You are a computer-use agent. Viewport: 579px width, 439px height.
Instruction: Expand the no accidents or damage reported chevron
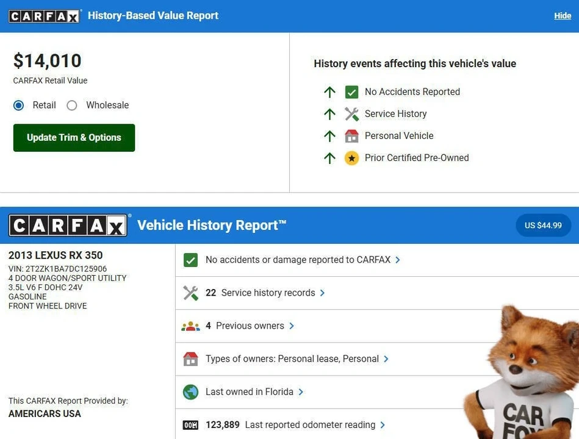[x=398, y=260]
